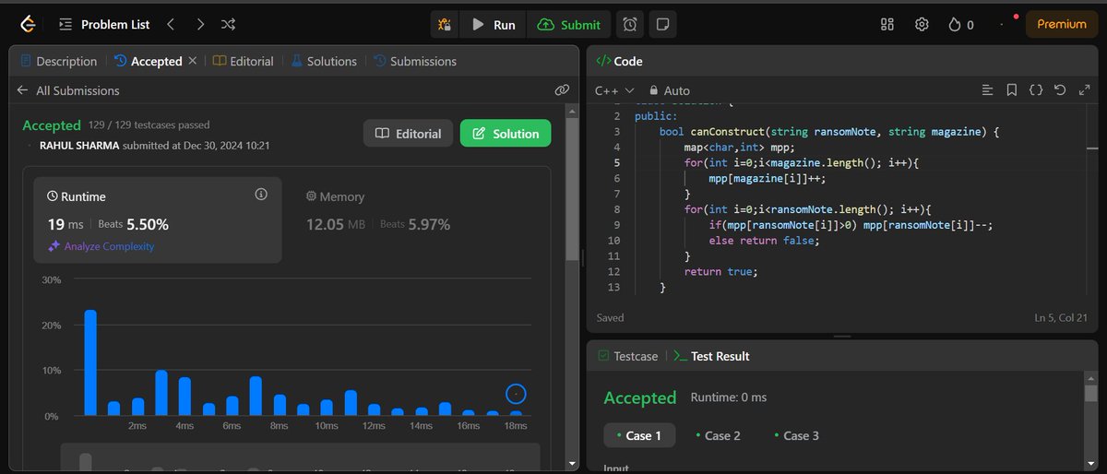Click the circled 18ms marker on chart
This screenshot has width=1107, height=474.
(x=517, y=394)
